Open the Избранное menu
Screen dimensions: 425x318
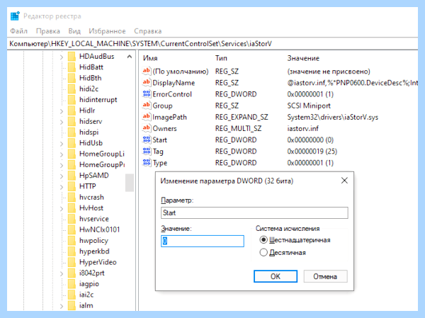point(108,31)
